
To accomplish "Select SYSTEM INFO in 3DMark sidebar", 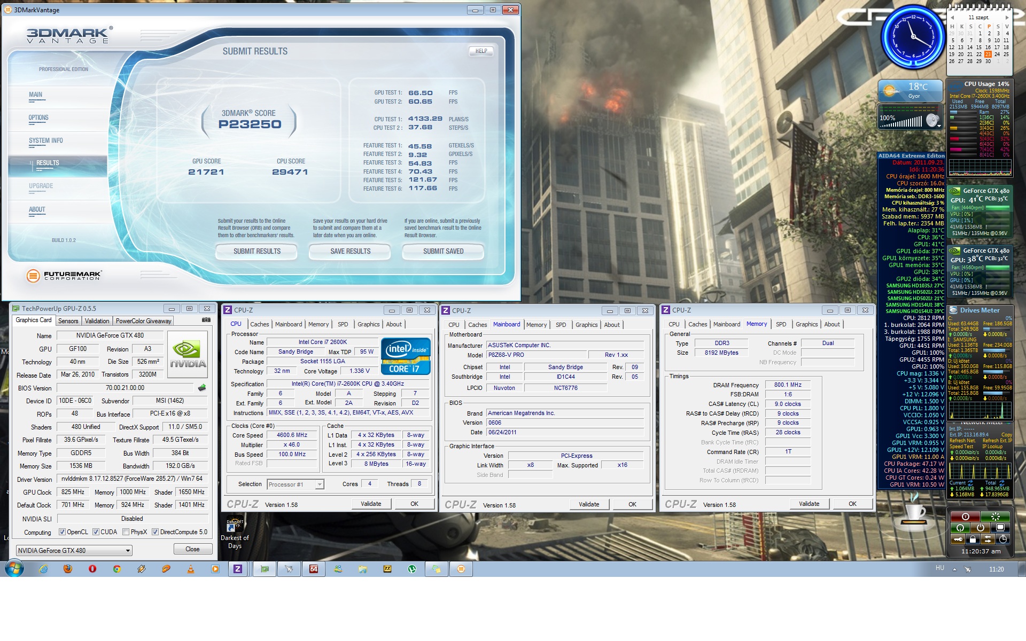I will click(46, 140).
